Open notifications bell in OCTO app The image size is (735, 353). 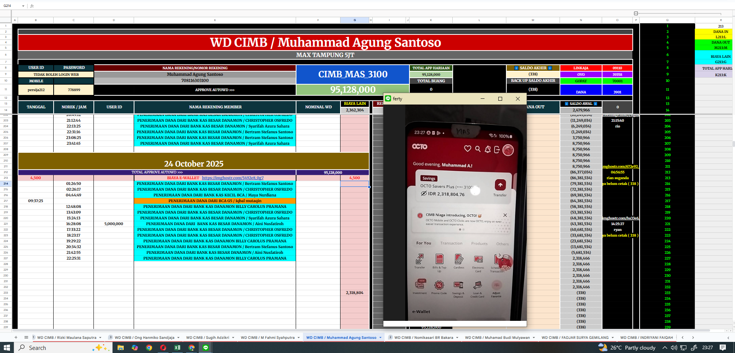pyautogui.click(x=488, y=149)
